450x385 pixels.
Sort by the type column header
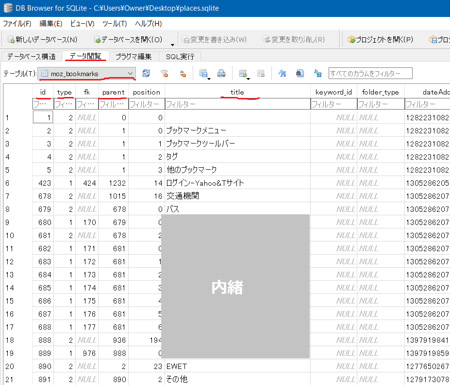tap(64, 92)
